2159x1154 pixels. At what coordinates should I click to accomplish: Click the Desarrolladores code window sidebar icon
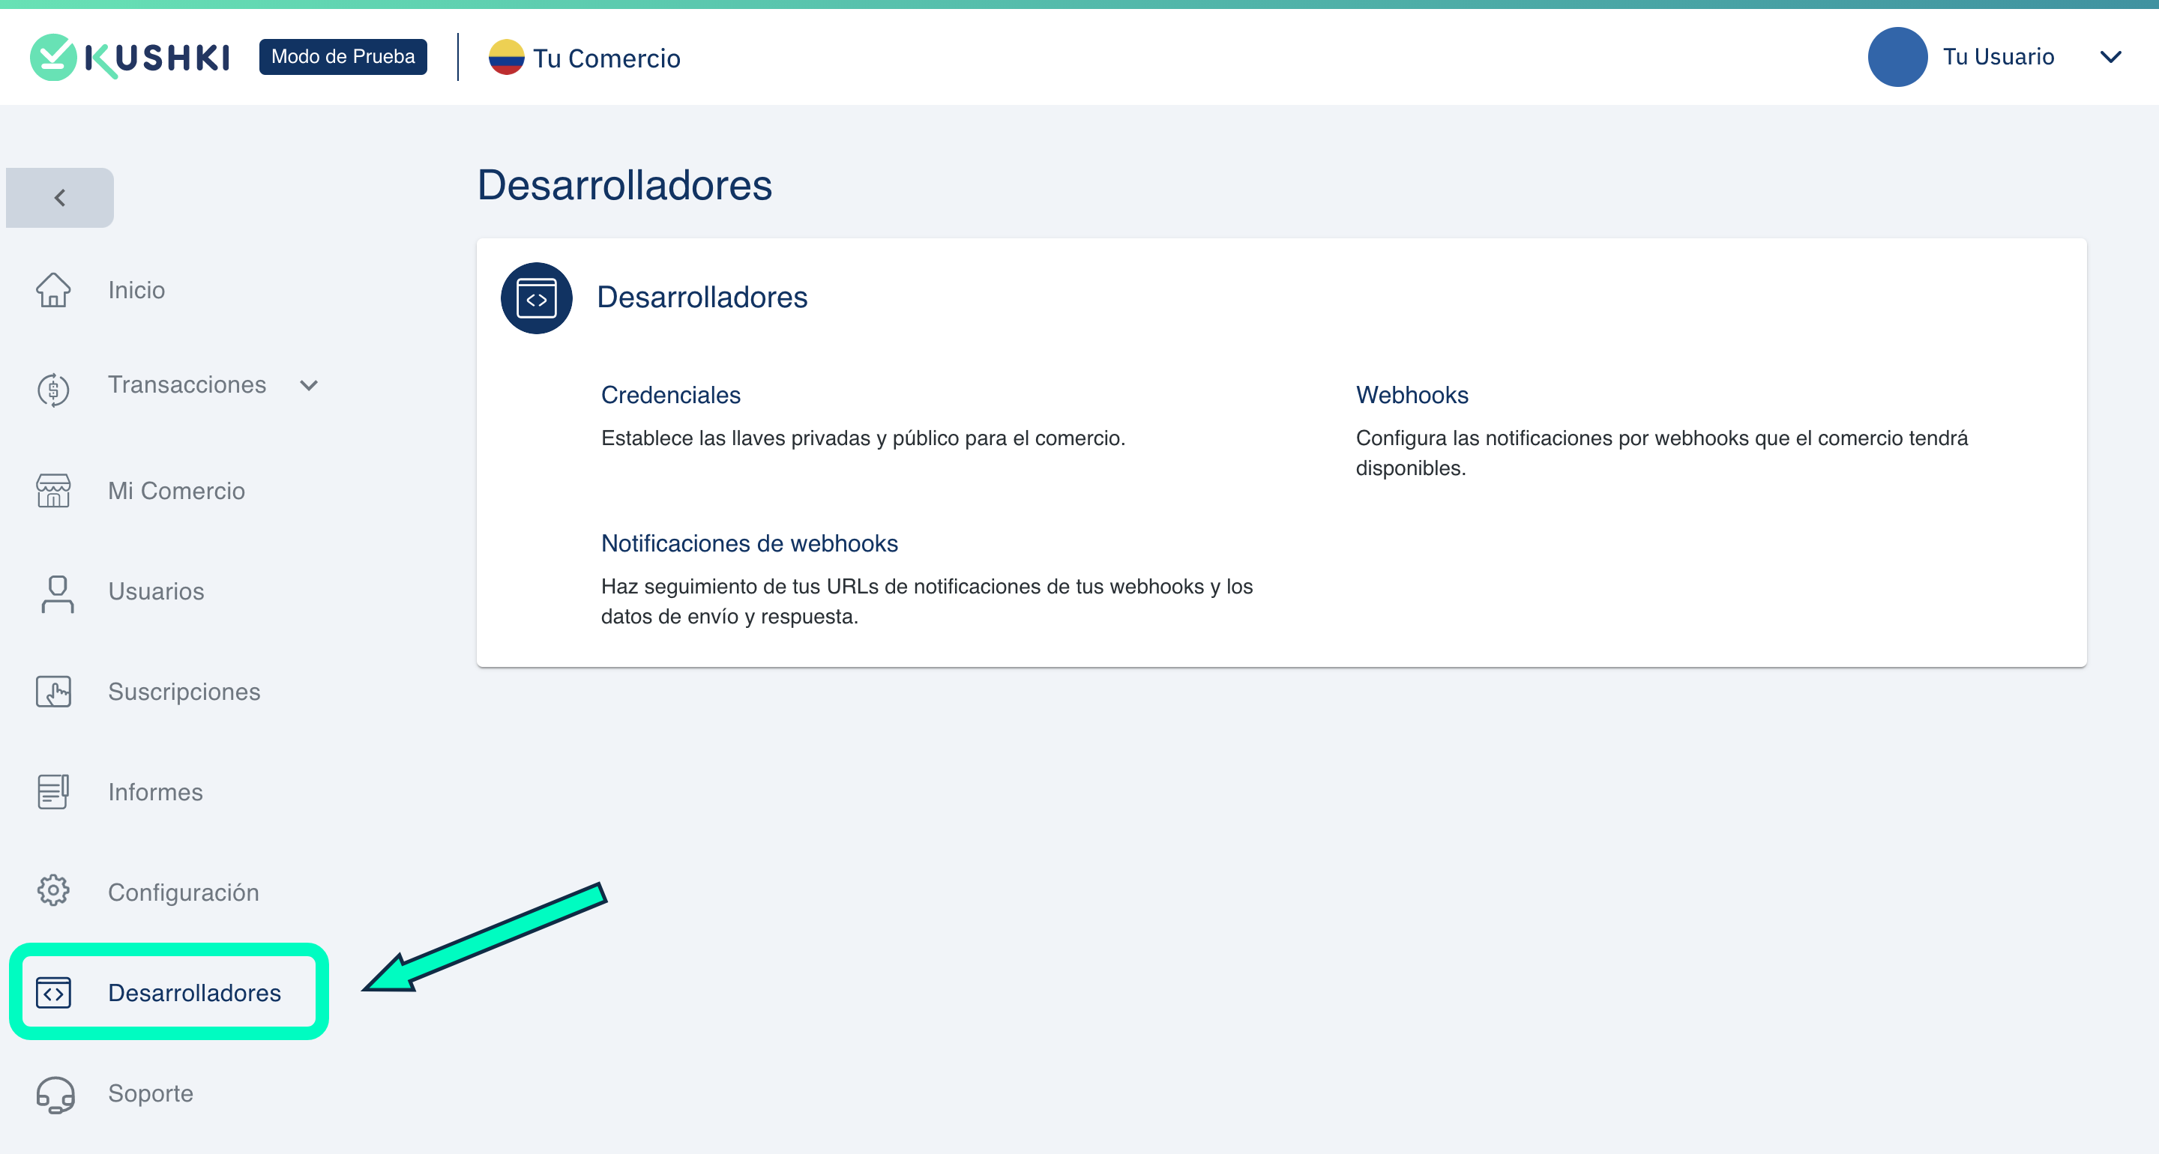[52, 993]
